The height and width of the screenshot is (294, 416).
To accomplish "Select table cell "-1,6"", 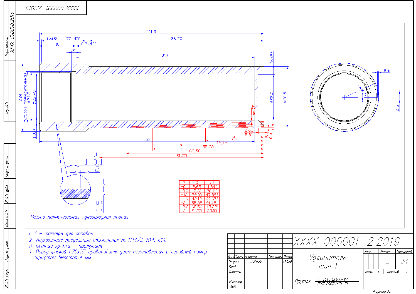I will [184, 199].
